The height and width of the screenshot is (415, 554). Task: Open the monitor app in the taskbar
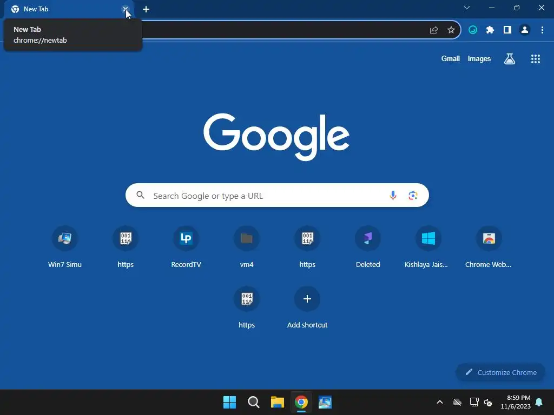click(325, 402)
